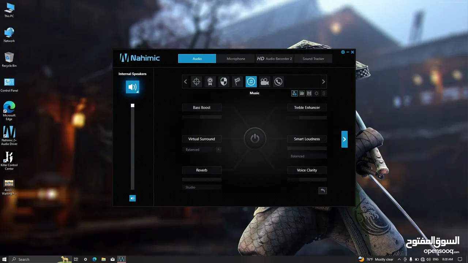
Task: Click the Reverb level slider
Action: click(202, 180)
